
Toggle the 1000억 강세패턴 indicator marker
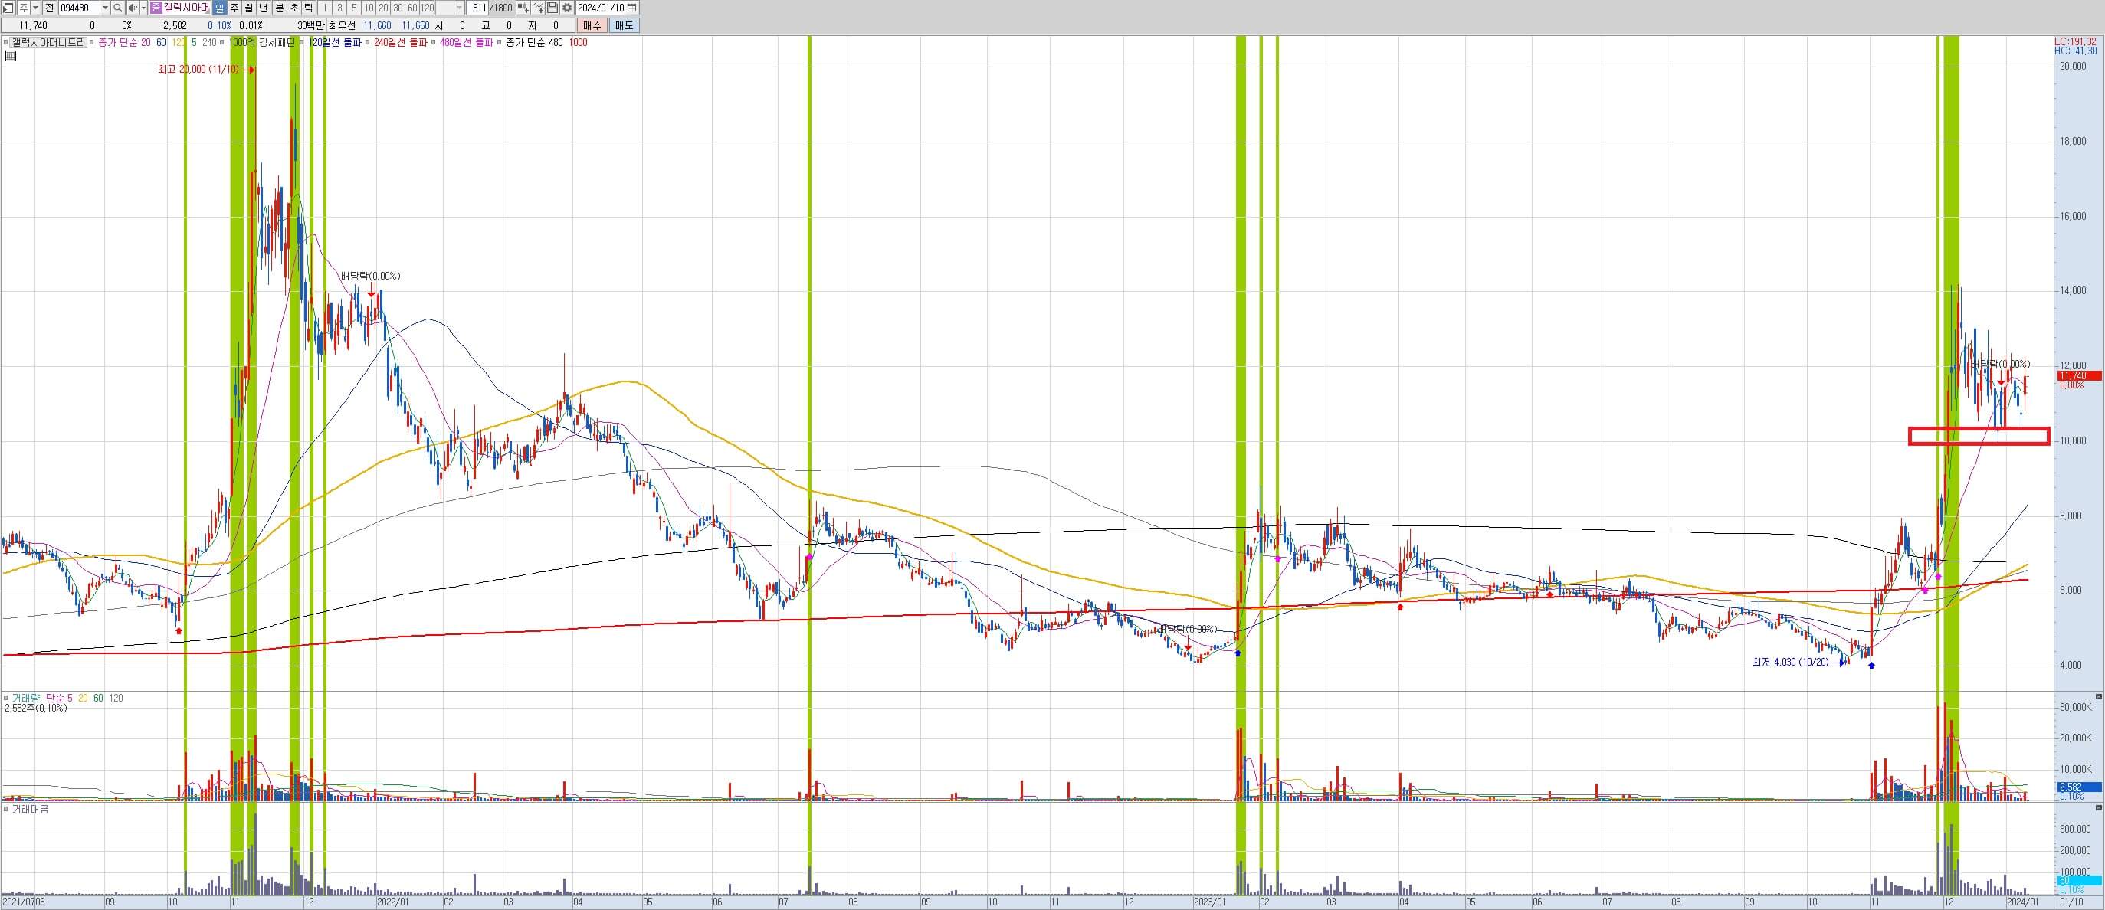[x=223, y=42]
